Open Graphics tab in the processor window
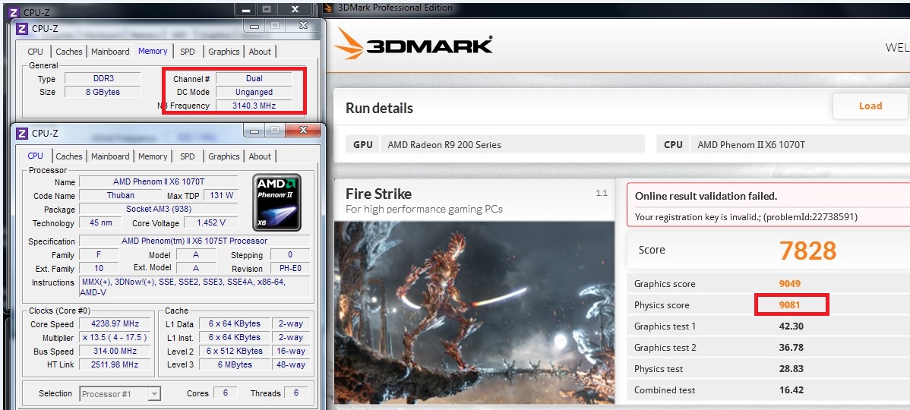Image resolution: width=910 pixels, height=410 pixels. [224, 156]
